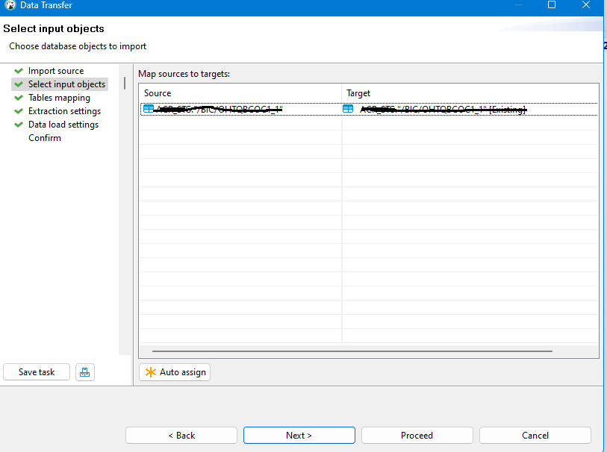Click Next to continue the wizard

point(299,435)
